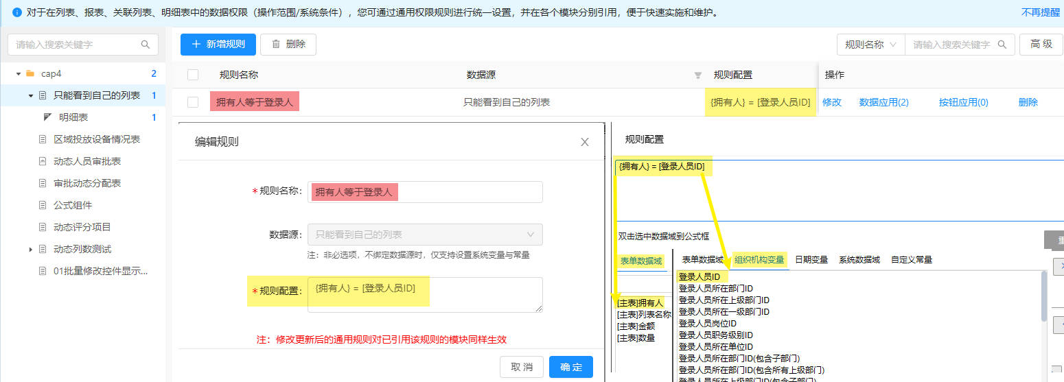This screenshot has width=1064, height=382.
Task: Collapse the 只能看到自己的列表 tree node
Action: pyautogui.click(x=31, y=95)
